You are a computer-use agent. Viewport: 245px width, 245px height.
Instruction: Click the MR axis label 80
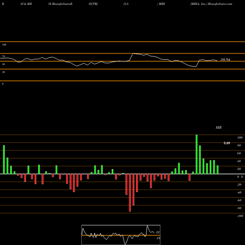click(239, 146)
